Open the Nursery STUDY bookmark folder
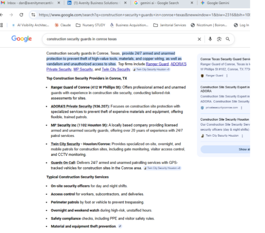The height and width of the screenshot is (233, 265). 91,25
